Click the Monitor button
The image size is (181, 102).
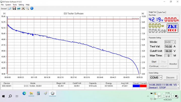click(173, 64)
